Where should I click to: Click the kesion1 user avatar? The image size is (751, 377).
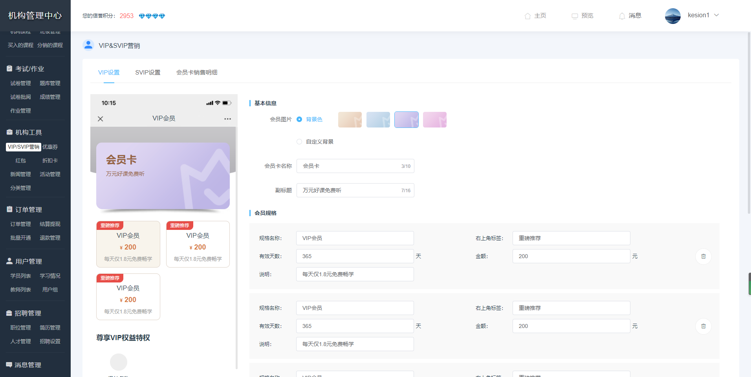(672, 16)
